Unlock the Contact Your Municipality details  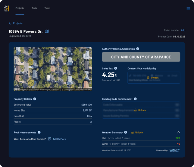(x=155, y=78)
